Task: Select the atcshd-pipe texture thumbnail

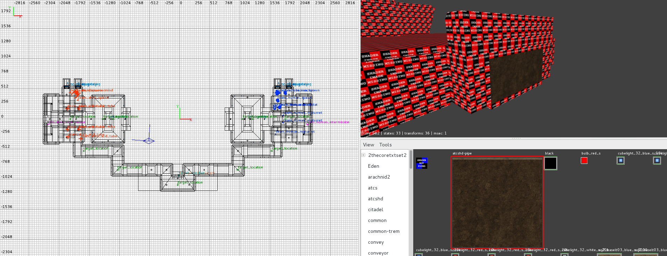Action: [497, 202]
